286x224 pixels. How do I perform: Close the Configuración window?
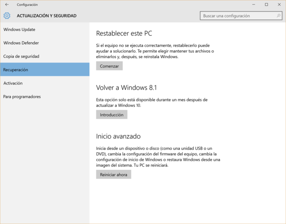pos(279,4)
